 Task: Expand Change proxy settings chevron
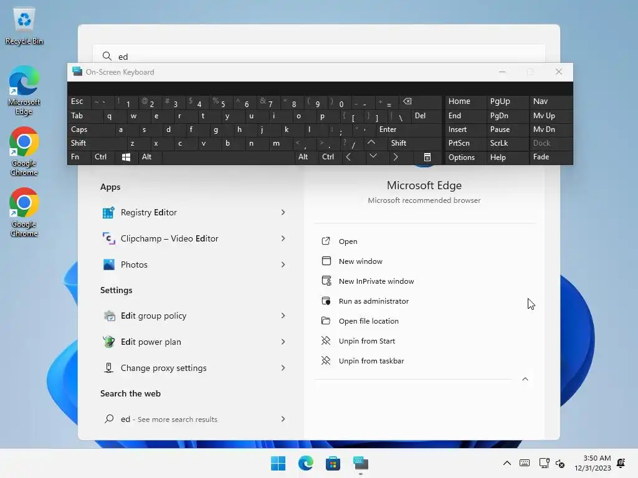click(x=283, y=368)
